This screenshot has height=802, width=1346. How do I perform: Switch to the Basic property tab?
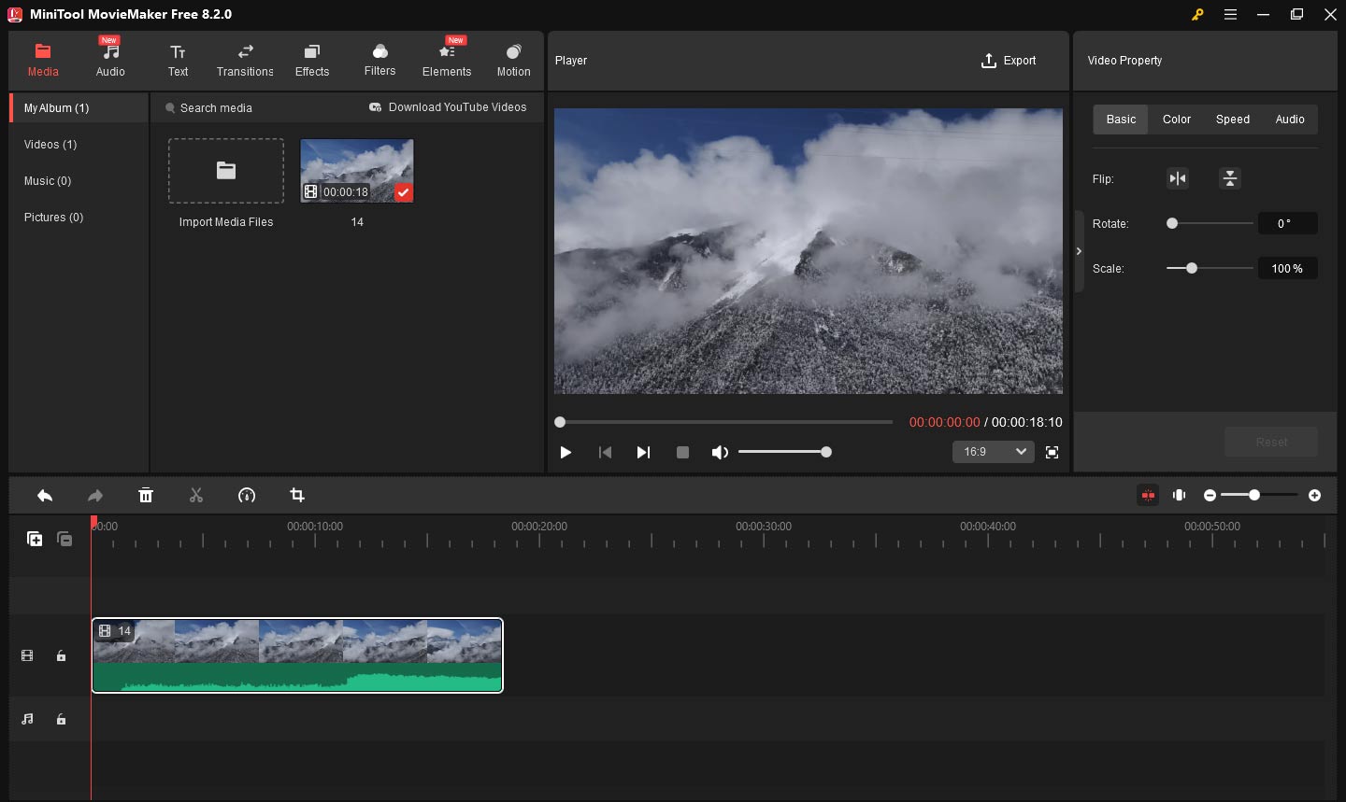pos(1121,120)
